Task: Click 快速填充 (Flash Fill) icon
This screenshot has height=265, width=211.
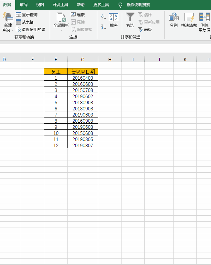Action: click(189, 17)
